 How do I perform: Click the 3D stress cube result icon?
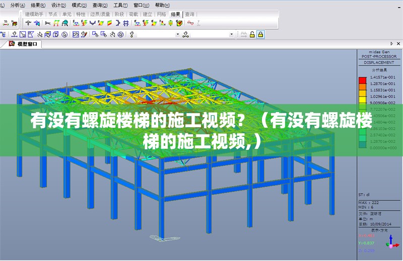point(179,23)
